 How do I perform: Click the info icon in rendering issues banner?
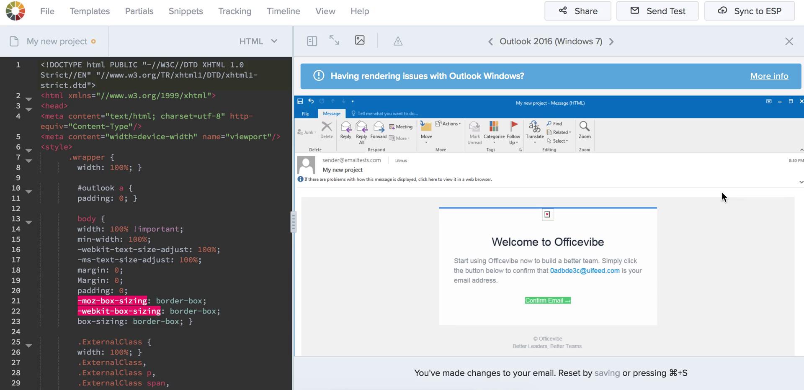[319, 76]
